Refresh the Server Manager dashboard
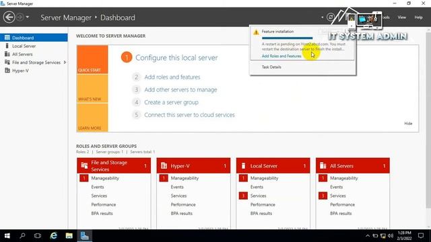The image size is (431, 242). [x=331, y=17]
